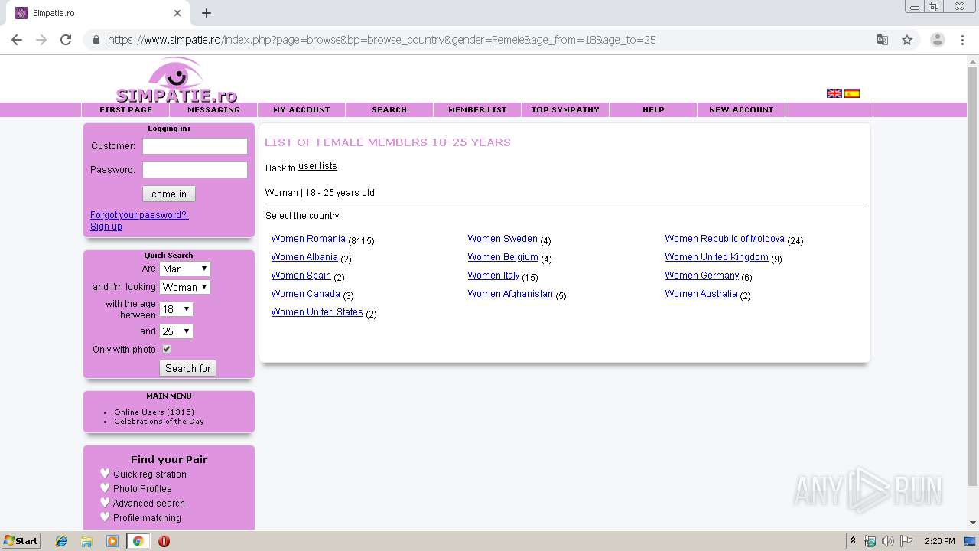Click the come in login button

(169, 194)
